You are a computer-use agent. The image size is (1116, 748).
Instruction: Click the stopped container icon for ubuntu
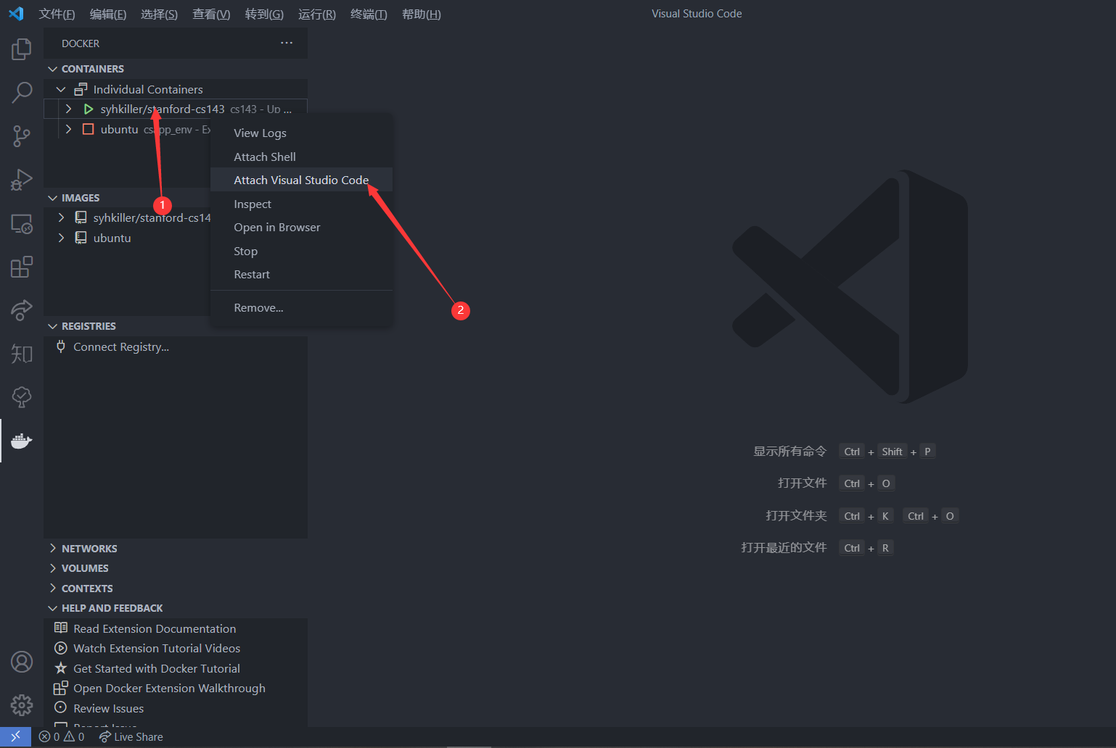coord(89,129)
